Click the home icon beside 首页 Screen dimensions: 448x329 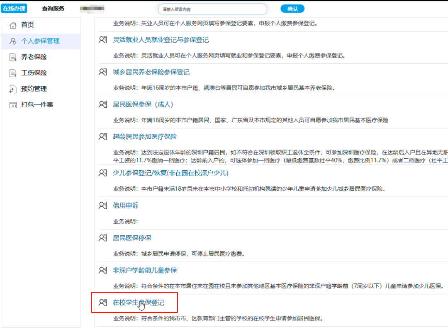click(13, 25)
